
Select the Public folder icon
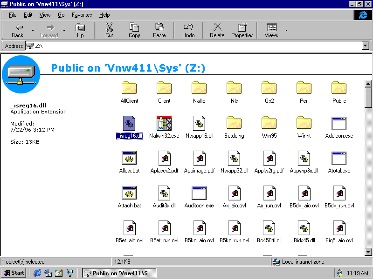(x=339, y=88)
